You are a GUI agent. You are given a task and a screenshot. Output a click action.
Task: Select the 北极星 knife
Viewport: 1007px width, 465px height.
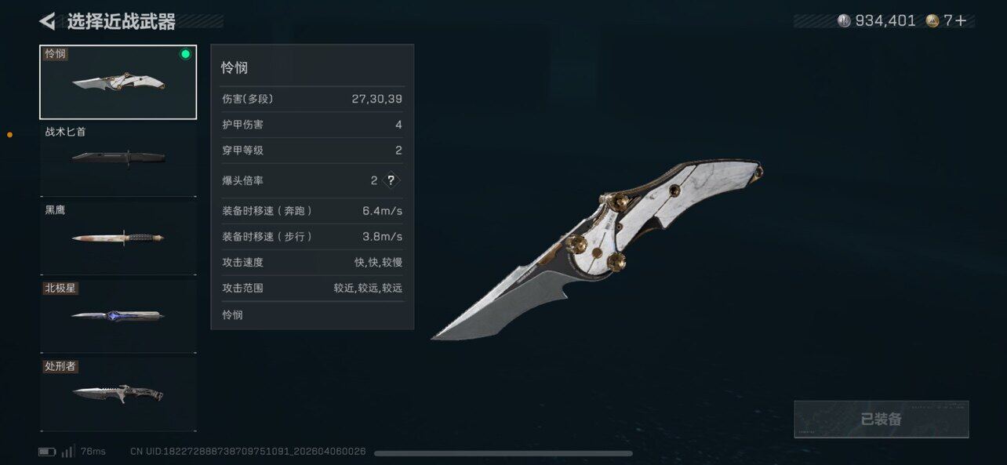[118, 317]
